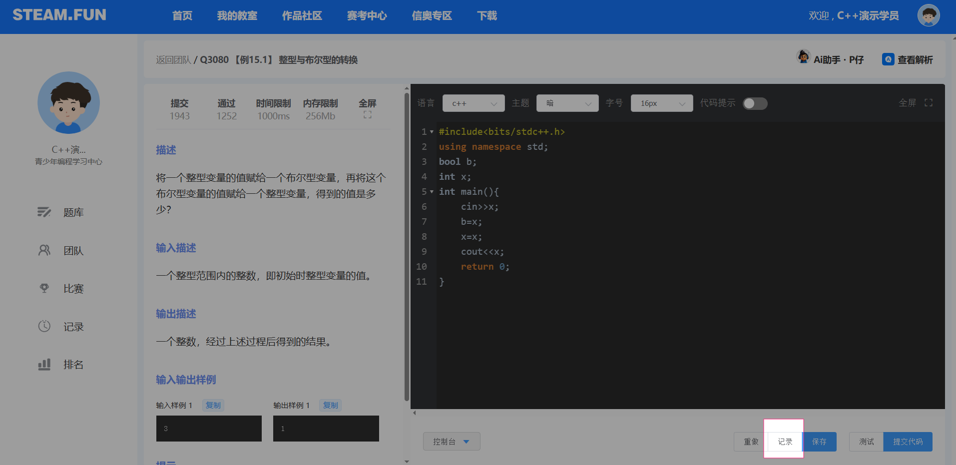
Task: Open the 主题 theme dropdown
Action: (567, 103)
